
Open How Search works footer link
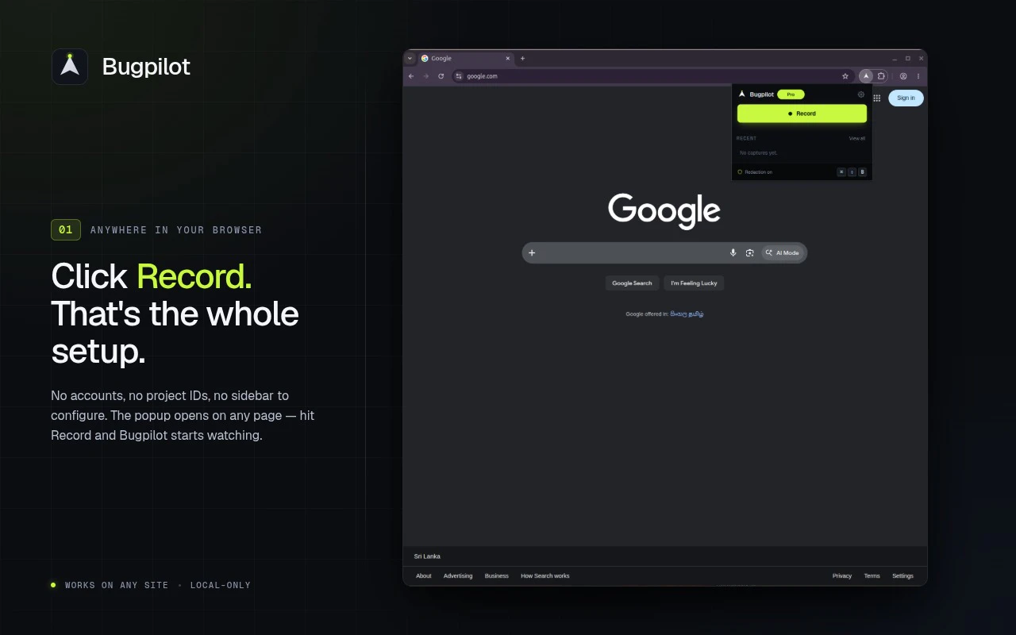pyautogui.click(x=545, y=575)
